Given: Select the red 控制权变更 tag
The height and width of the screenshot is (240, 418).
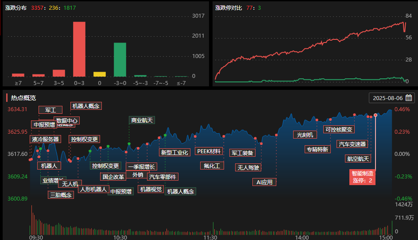Looking at the screenshot, I should (x=84, y=139).
